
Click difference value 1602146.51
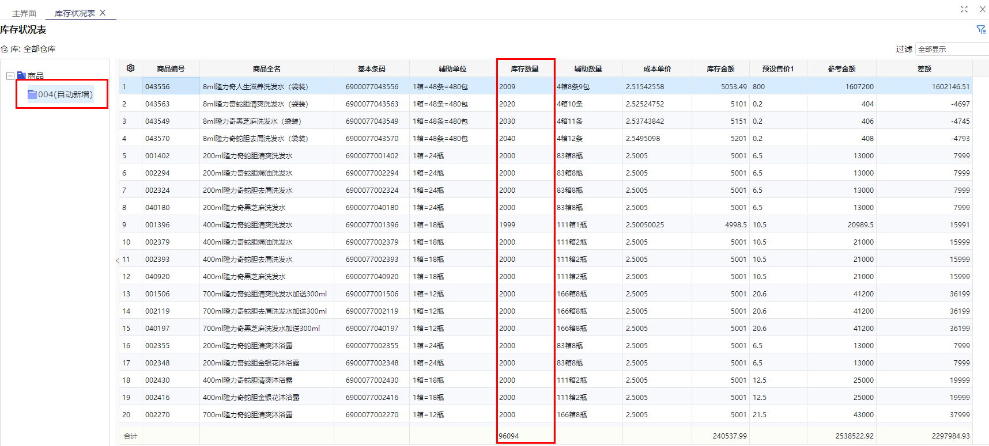pos(950,86)
